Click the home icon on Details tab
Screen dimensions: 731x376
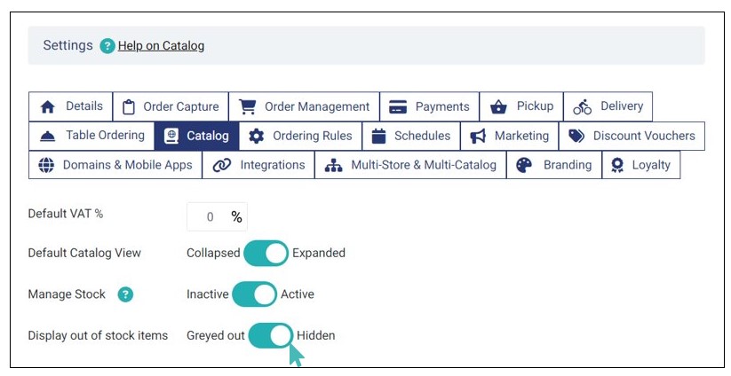[48, 106]
